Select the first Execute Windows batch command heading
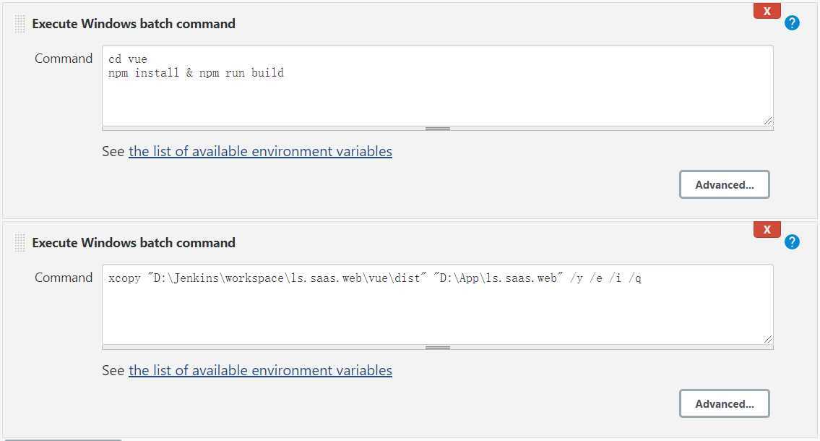Screen dimensions: 820x441 pos(134,24)
